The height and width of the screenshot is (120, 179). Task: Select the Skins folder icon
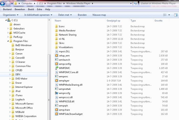coord(57,43)
